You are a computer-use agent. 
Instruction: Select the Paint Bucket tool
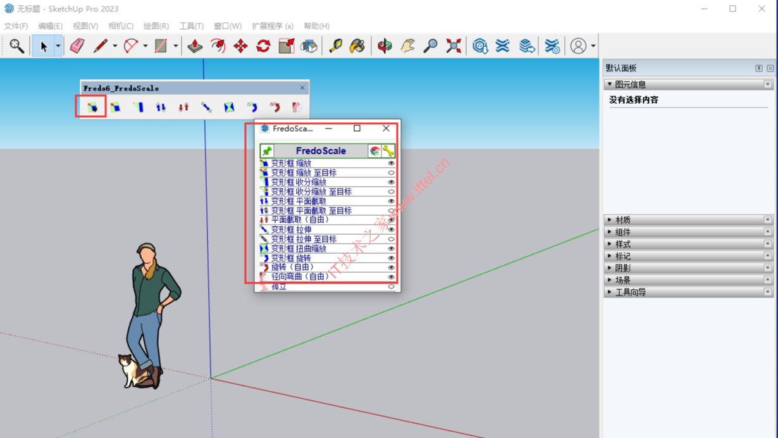[x=357, y=46]
